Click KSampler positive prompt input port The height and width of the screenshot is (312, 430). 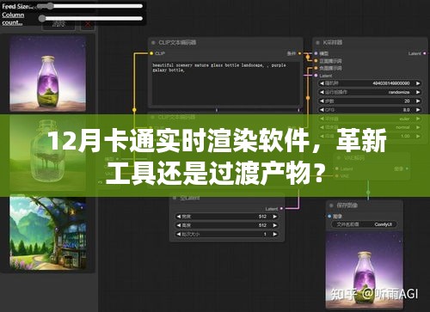[316, 61]
